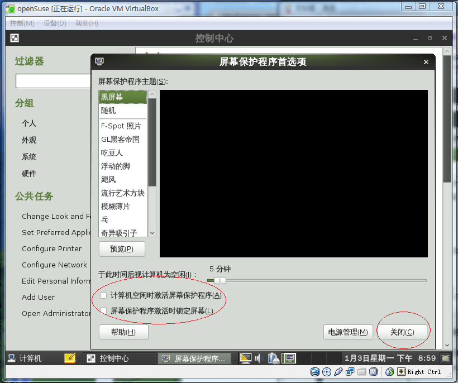Click the 预览(P) preview button
458x383 pixels.
coord(122,249)
